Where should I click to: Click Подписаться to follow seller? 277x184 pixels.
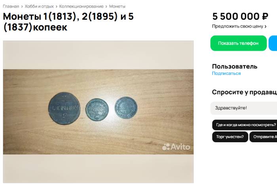coord(226,73)
